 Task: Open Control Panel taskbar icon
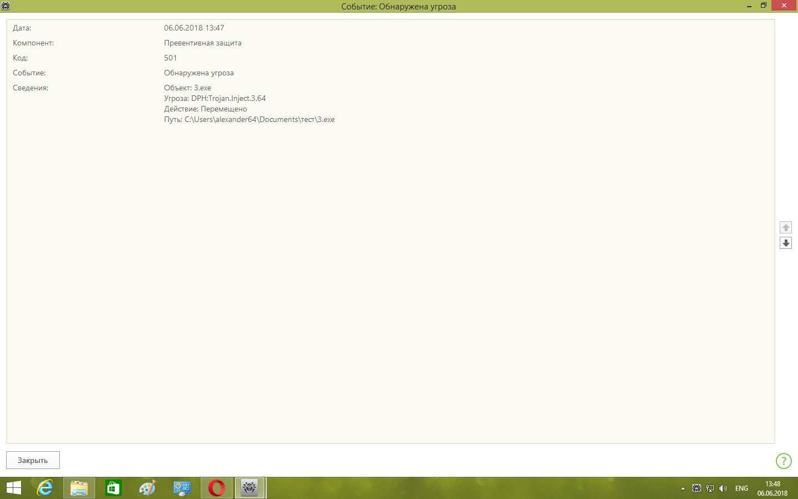182,488
